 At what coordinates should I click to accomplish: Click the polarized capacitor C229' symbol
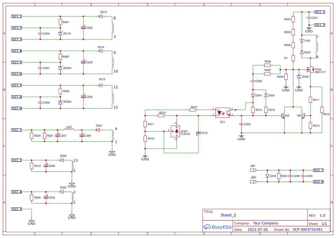83,28
